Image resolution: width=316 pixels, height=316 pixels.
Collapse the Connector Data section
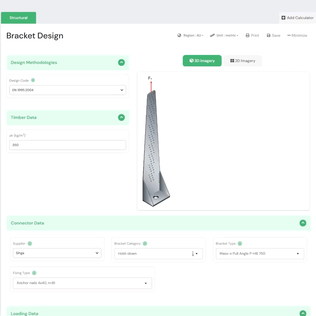coord(303,223)
